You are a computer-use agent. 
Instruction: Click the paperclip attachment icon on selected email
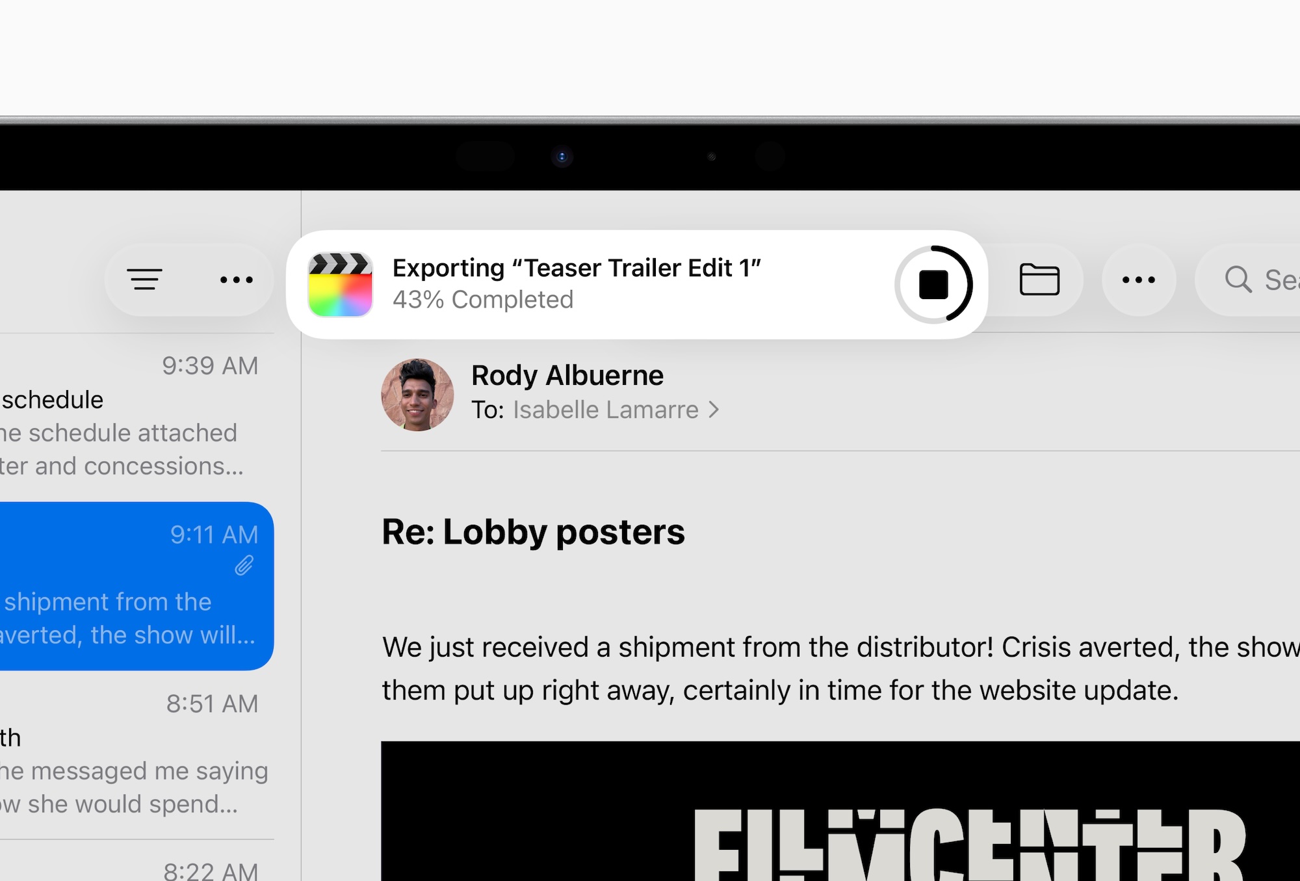coord(244,566)
